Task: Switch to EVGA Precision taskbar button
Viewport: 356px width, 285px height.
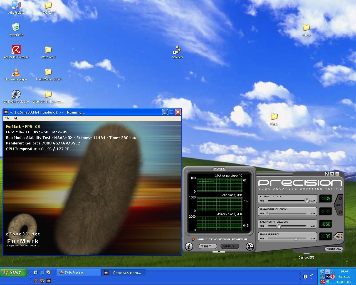Action: [79, 273]
